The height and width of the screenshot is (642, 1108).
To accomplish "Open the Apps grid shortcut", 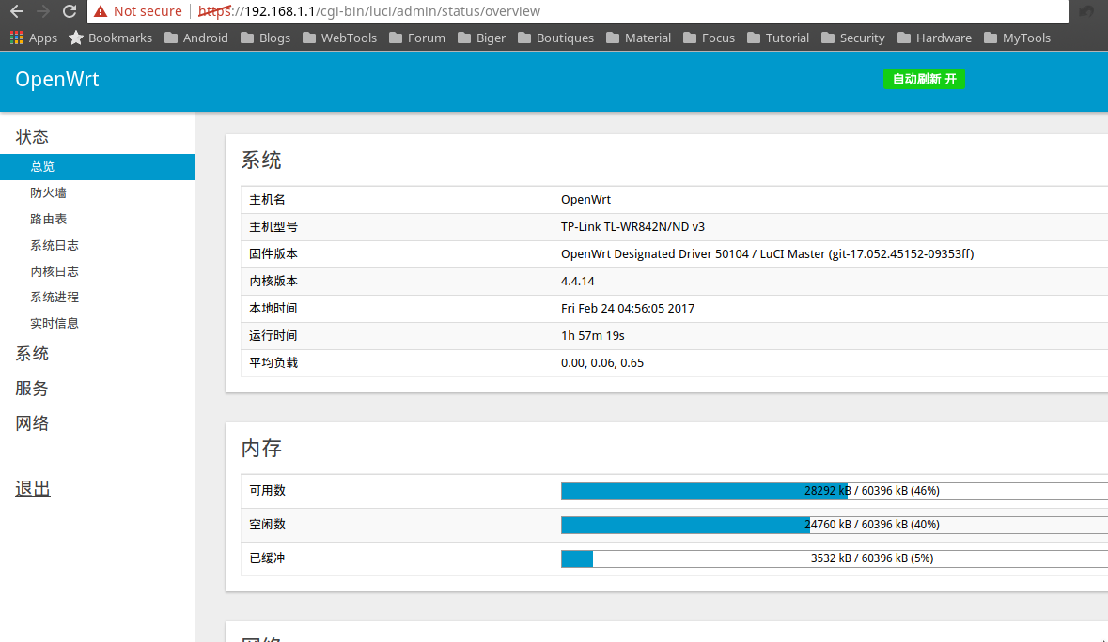I will tap(34, 38).
